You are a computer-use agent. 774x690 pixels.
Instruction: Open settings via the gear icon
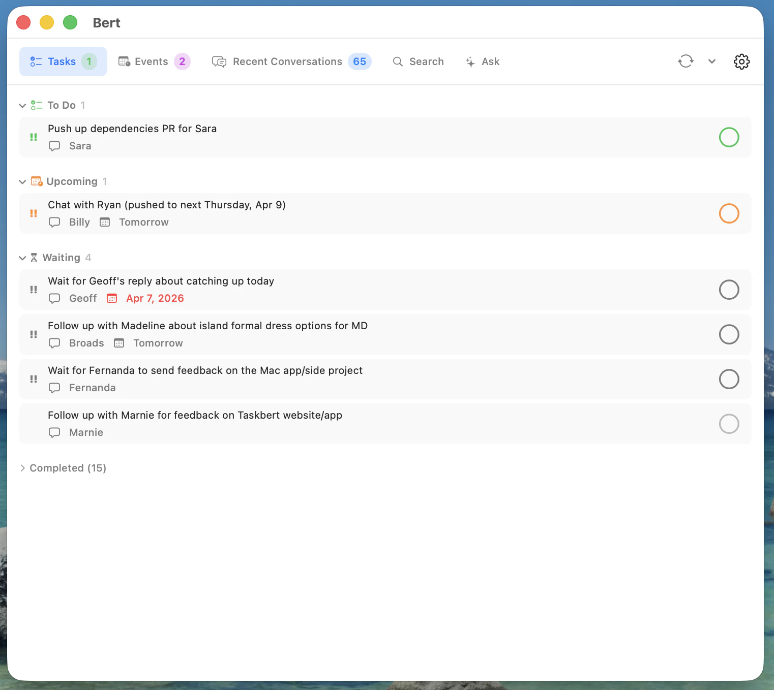click(x=741, y=61)
